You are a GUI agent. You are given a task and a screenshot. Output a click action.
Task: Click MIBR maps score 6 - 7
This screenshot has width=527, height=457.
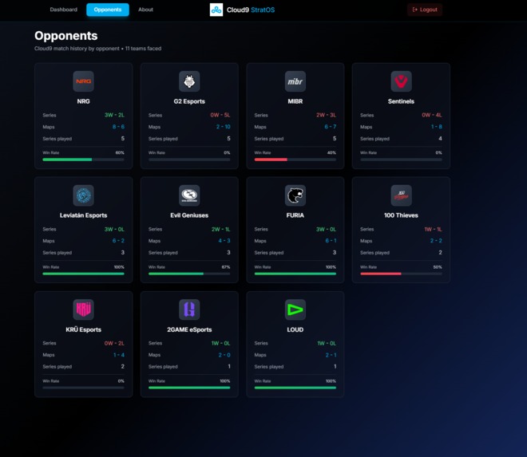pyautogui.click(x=330, y=127)
